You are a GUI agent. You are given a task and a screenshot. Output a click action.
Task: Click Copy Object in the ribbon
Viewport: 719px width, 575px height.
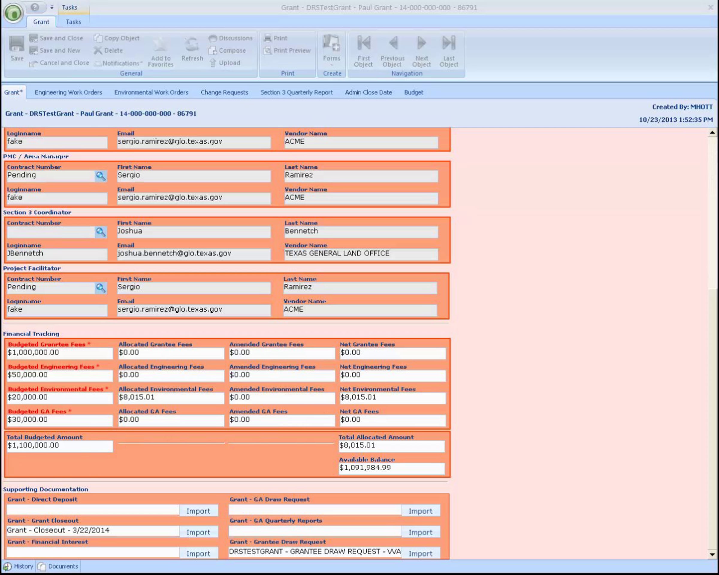pos(117,38)
